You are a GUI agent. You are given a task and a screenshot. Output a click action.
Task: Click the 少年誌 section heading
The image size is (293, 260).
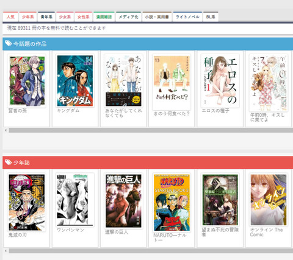[21, 163]
